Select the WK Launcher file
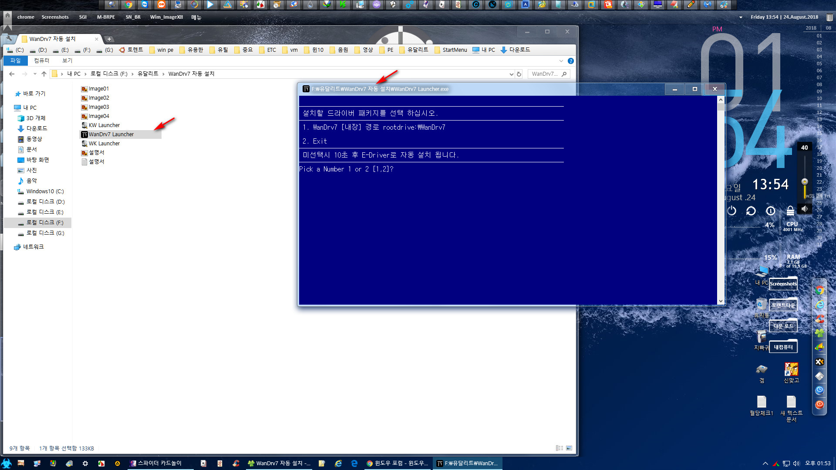Image resolution: width=836 pixels, height=470 pixels. [100, 144]
